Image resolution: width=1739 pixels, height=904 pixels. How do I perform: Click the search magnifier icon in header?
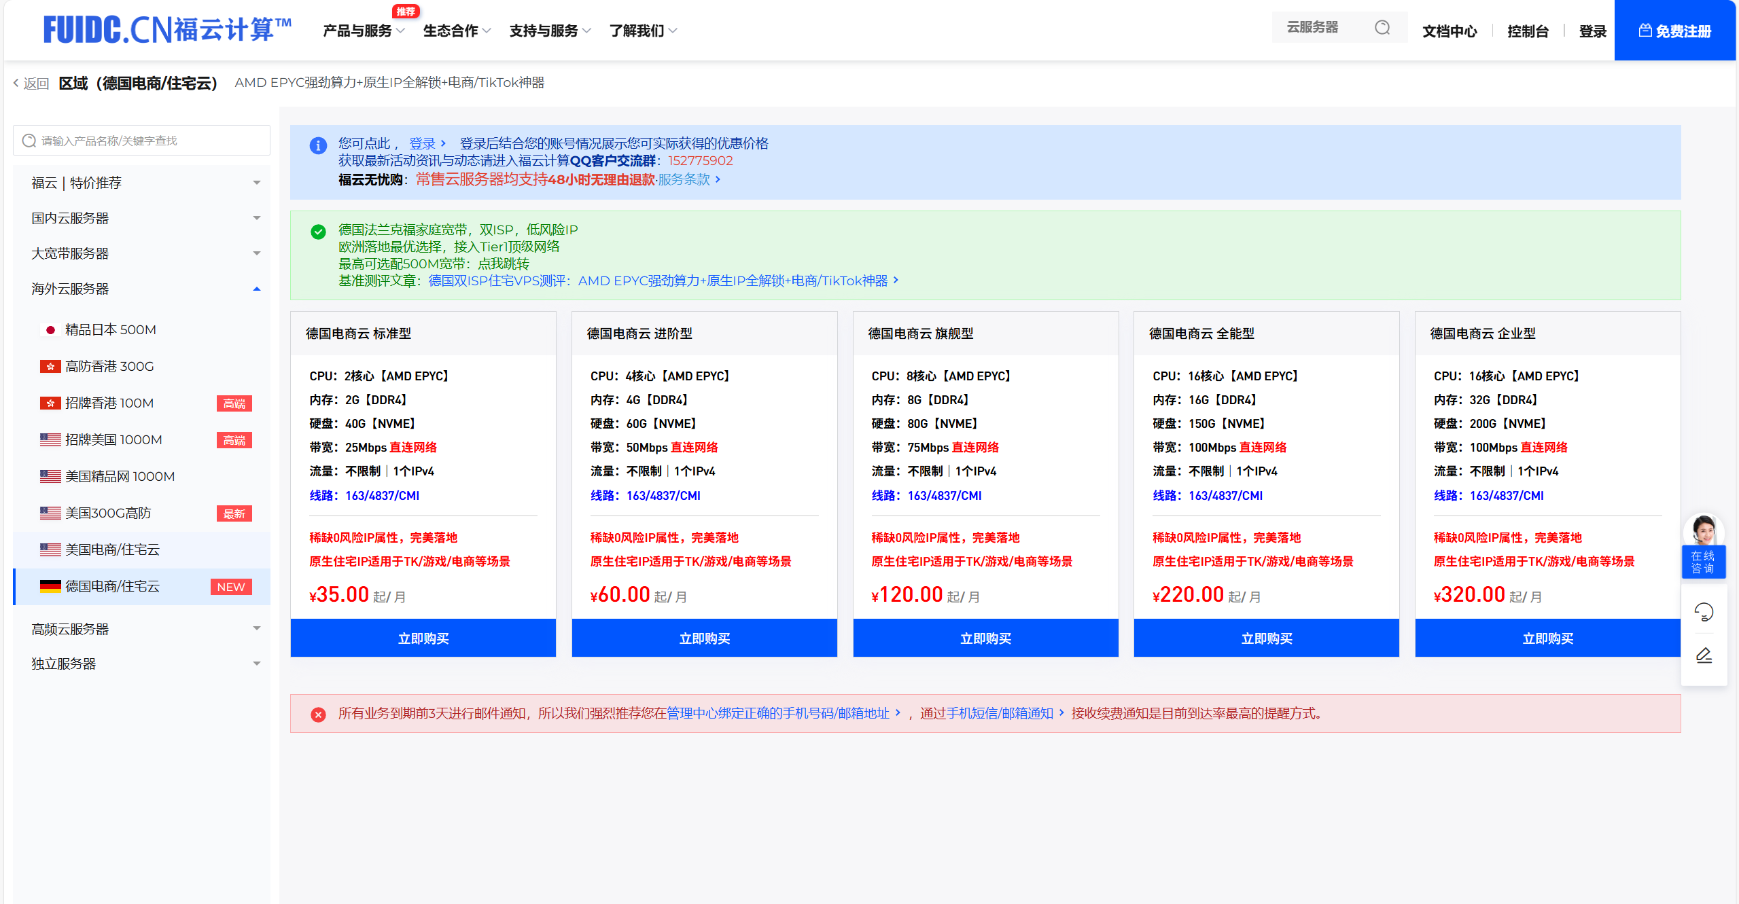[1382, 28]
